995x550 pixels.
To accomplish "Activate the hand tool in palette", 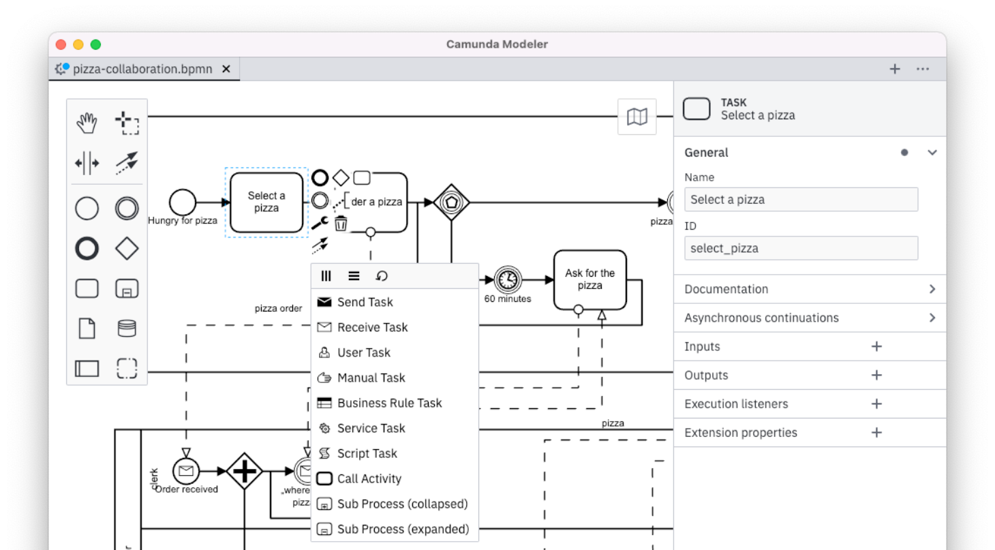I will (87, 123).
